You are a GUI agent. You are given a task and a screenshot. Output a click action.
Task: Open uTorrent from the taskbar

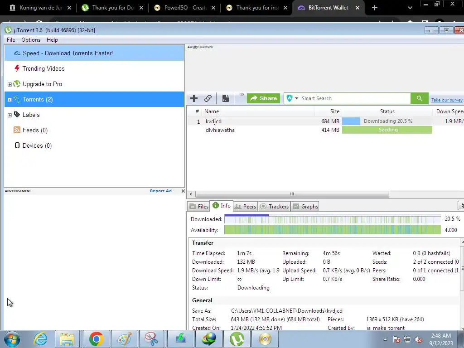237,339
